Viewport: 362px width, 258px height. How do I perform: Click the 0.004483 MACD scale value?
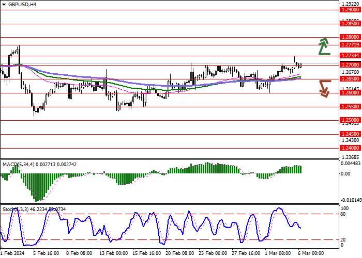click(x=351, y=164)
